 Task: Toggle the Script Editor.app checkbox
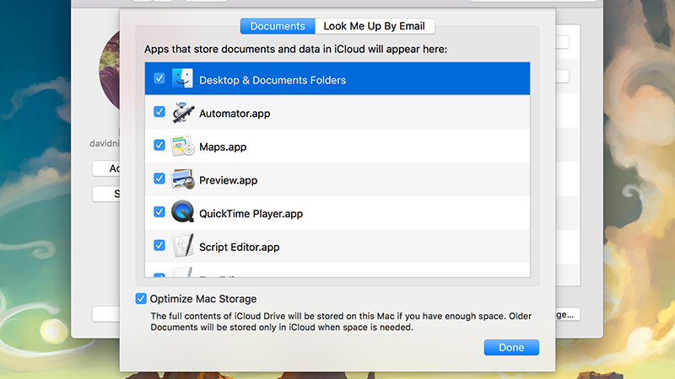coord(159,245)
